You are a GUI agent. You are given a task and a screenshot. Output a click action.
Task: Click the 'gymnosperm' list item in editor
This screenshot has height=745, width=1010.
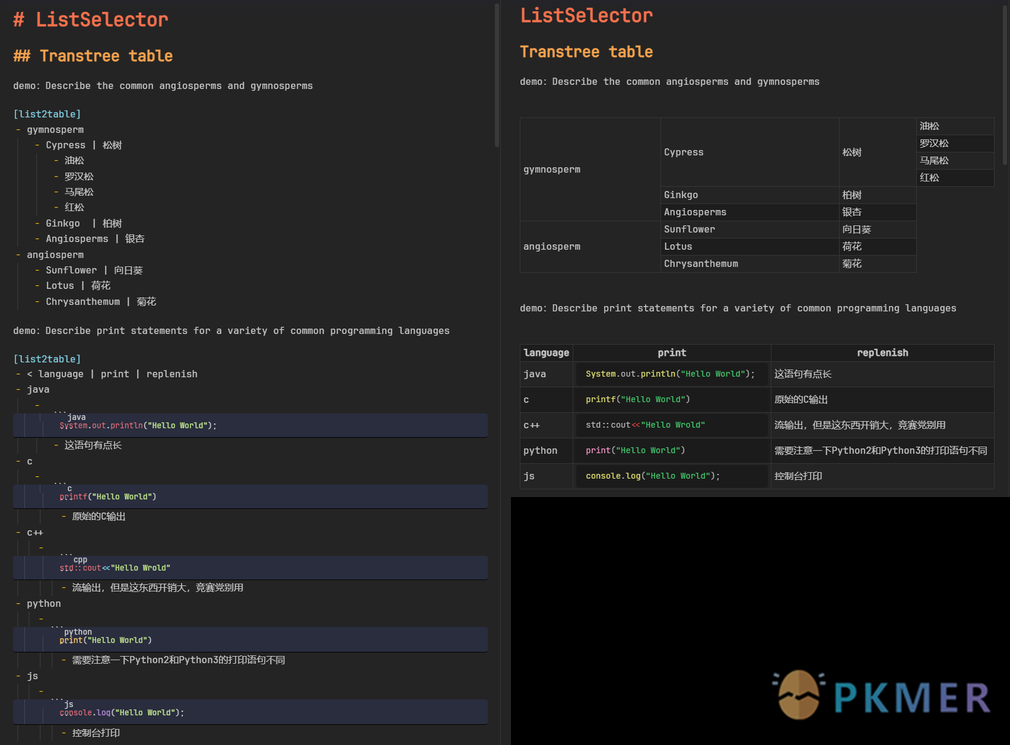tap(55, 129)
